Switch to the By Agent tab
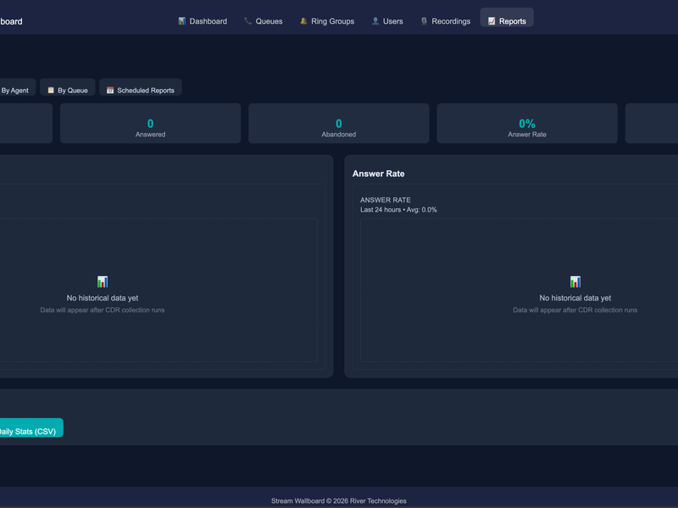The image size is (678, 508). pyautogui.click(x=14, y=90)
